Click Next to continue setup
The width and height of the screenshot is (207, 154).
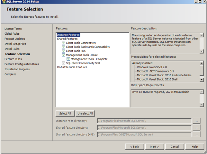click(155, 147)
